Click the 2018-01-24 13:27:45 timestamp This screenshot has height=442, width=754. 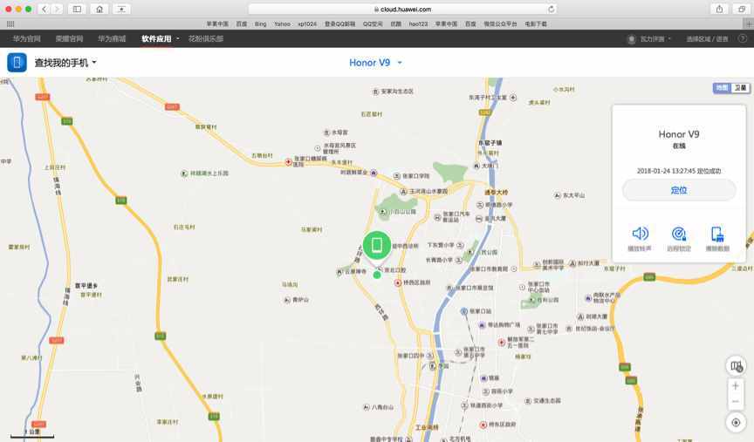(x=665, y=171)
